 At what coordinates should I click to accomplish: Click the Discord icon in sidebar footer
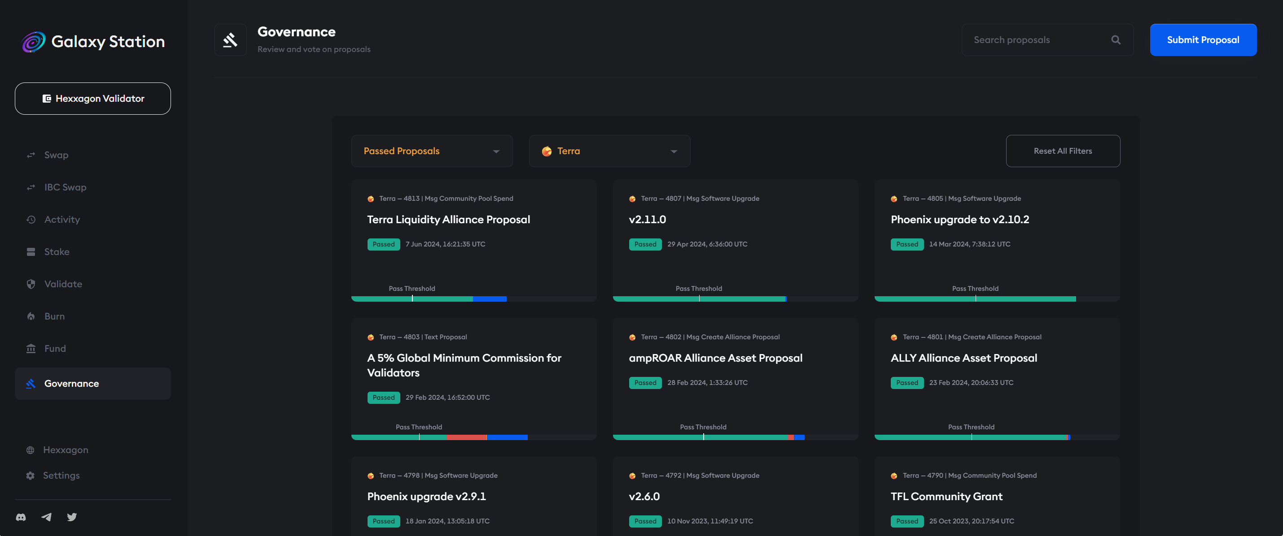pyautogui.click(x=21, y=517)
